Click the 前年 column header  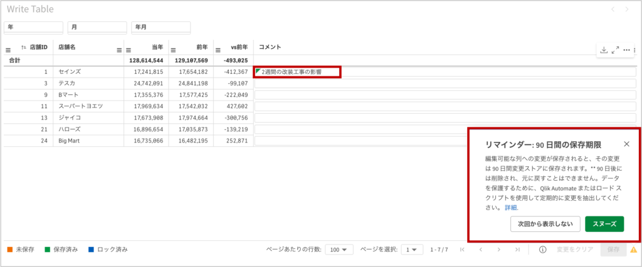tap(201, 47)
